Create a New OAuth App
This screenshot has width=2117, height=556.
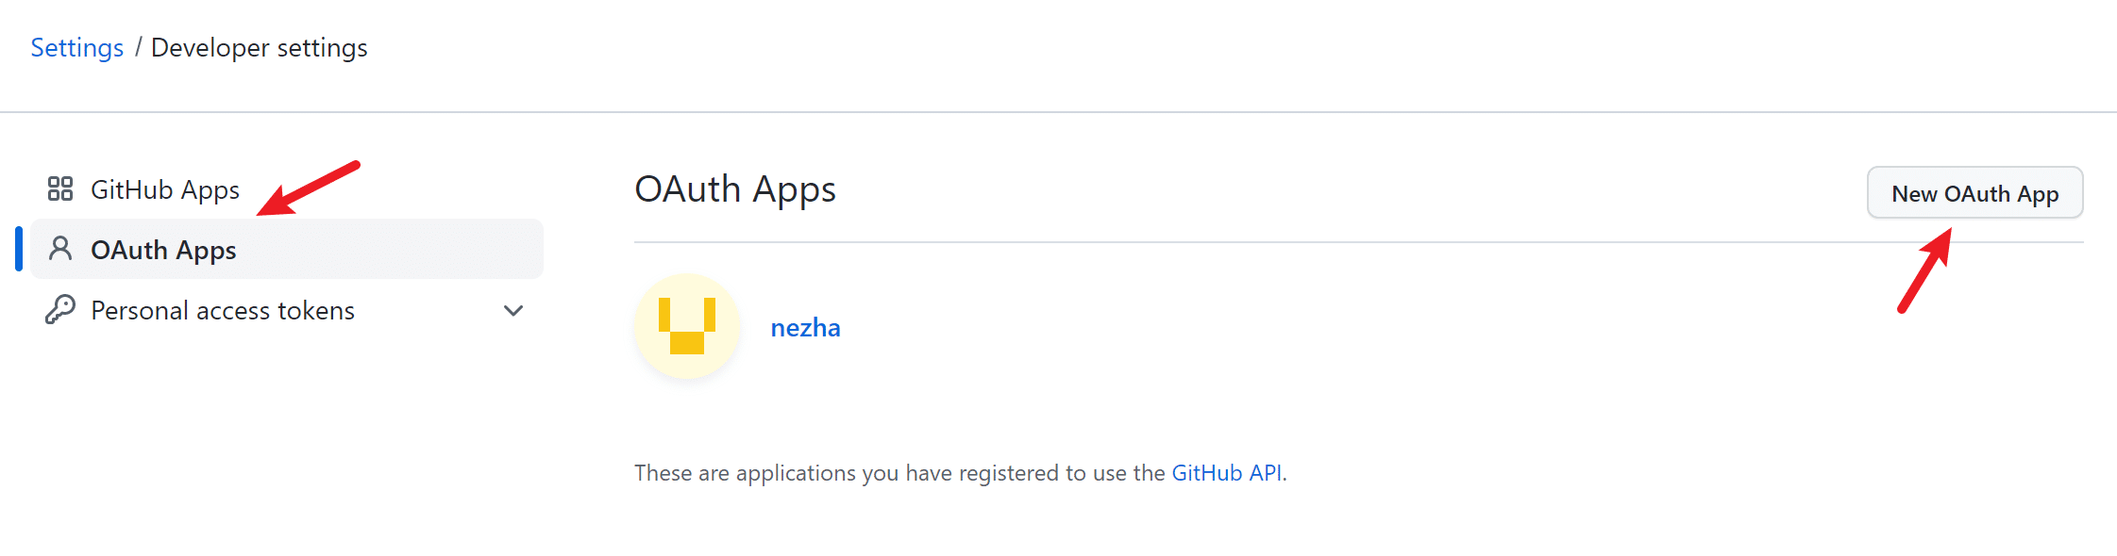(x=1974, y=193)
